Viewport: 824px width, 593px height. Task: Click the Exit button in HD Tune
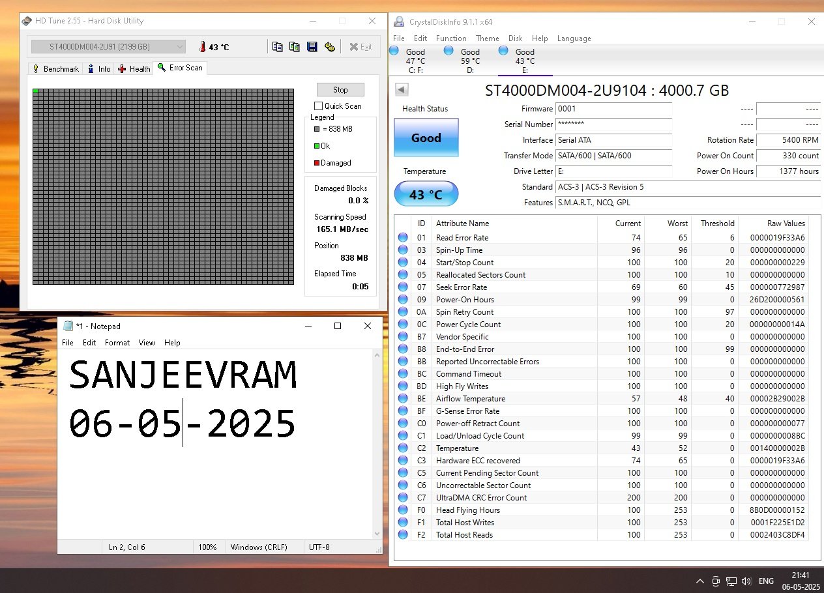coord(360,47)
